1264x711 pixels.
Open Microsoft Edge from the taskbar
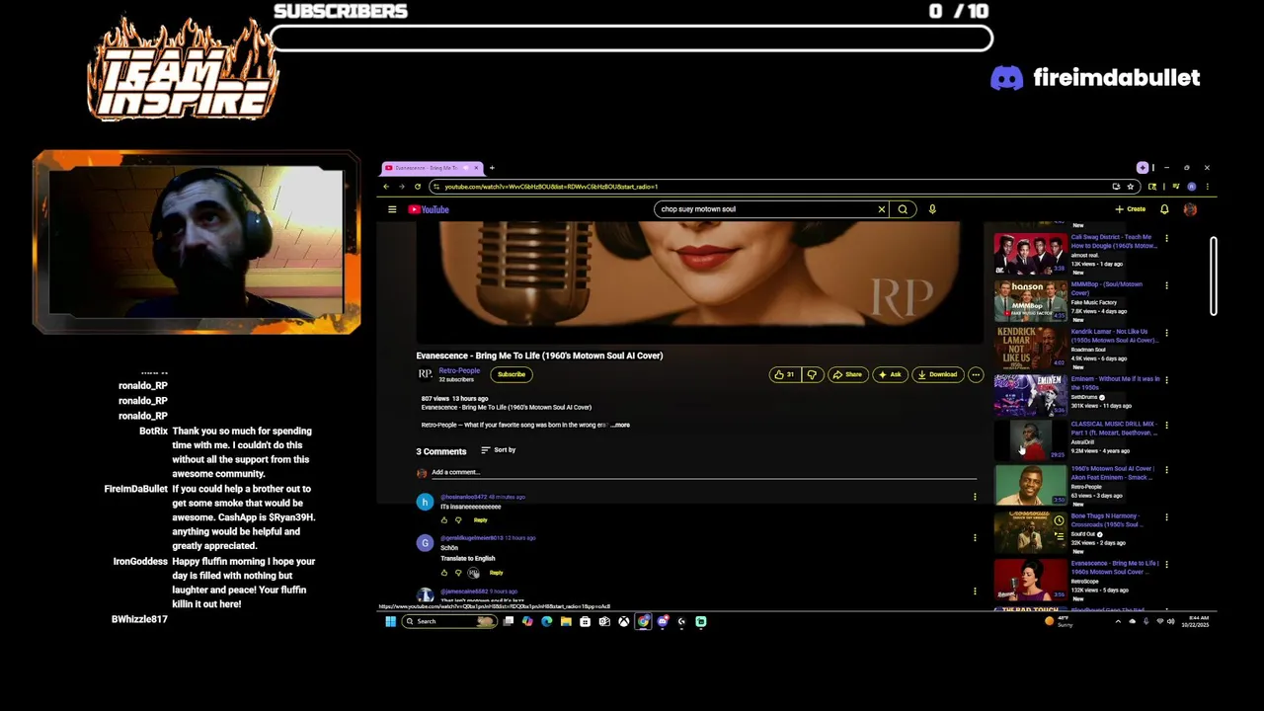[x=546, y=621]
